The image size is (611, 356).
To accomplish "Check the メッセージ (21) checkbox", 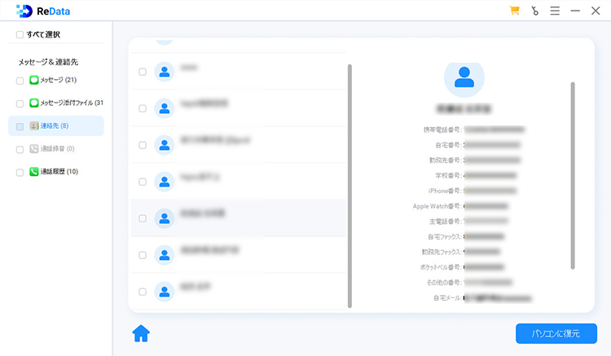I will (x=20, y=81).
